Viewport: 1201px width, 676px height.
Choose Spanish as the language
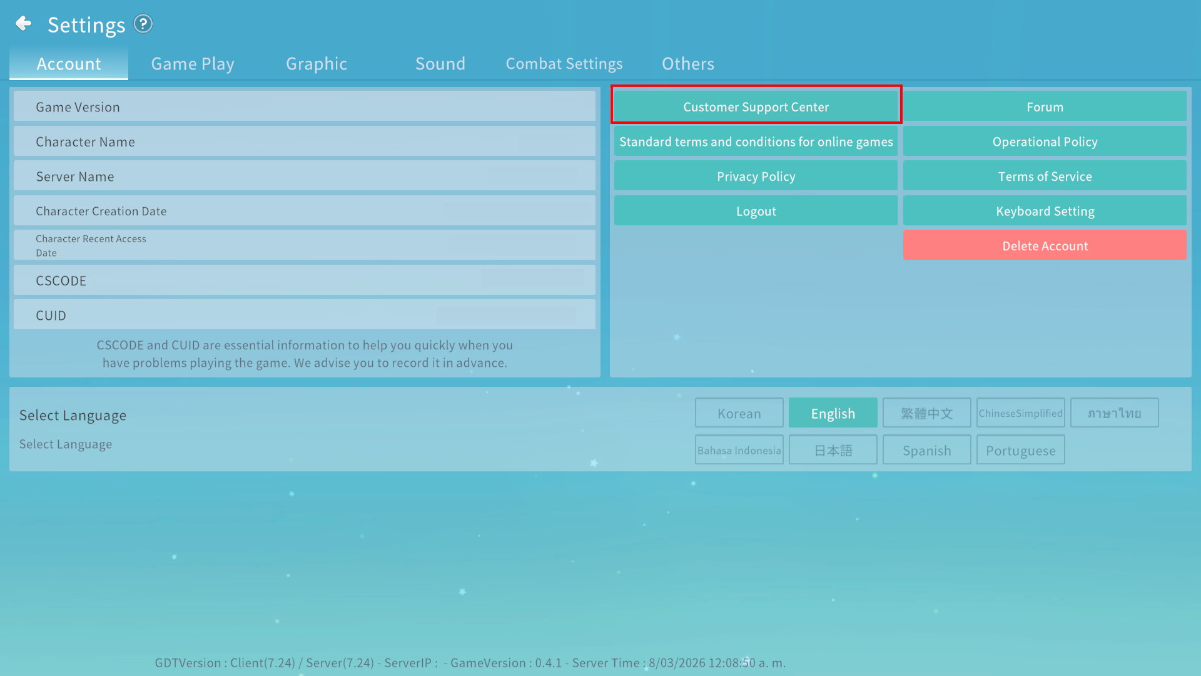click(x=926, y=451)
